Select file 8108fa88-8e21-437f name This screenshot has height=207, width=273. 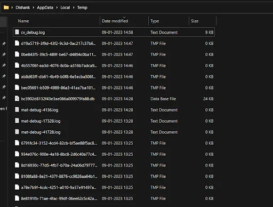(59, 176)
